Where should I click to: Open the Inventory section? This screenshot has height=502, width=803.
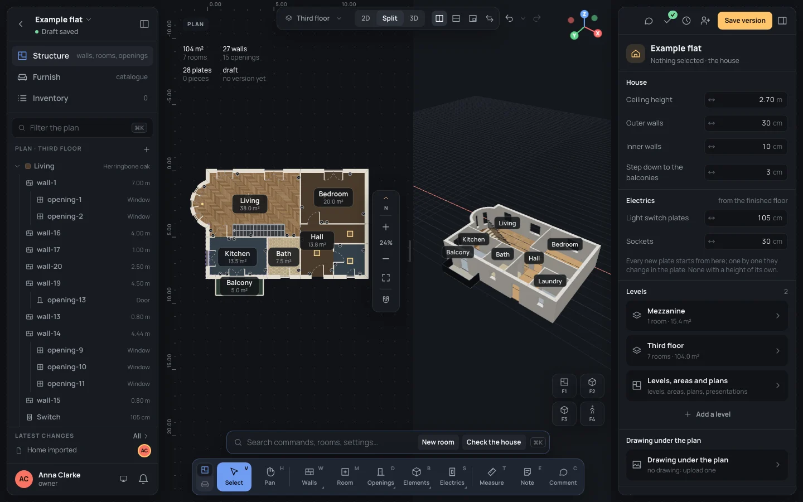click(x=83, y=98)
